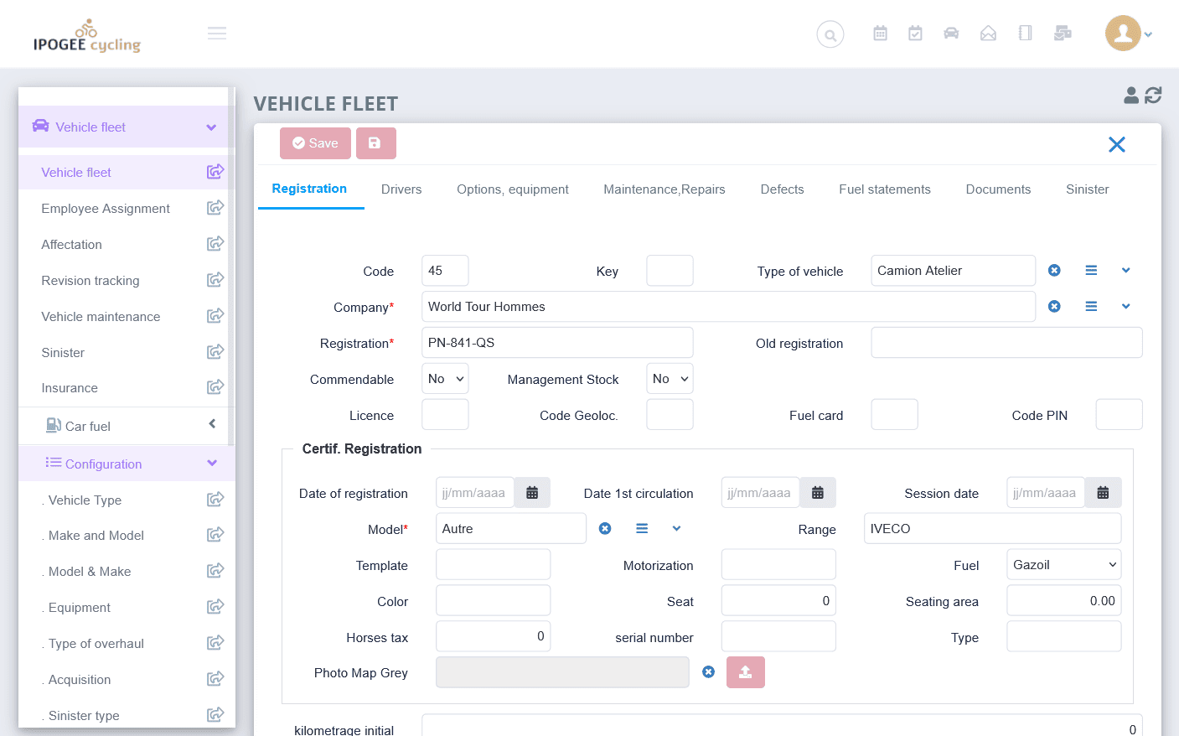Click the Save button
Viewport: 1179px width, 736px height.
tap(315, 143)
